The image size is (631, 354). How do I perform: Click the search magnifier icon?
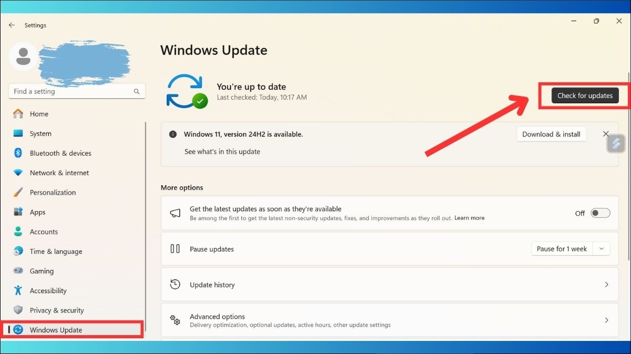(137, 91)
